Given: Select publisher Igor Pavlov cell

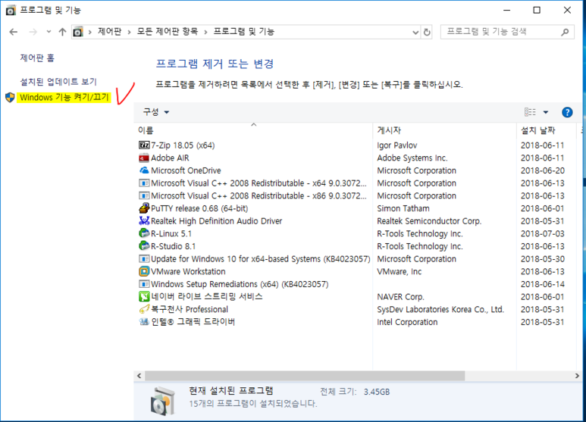Looking at the screenshot, I should (397, 145).
